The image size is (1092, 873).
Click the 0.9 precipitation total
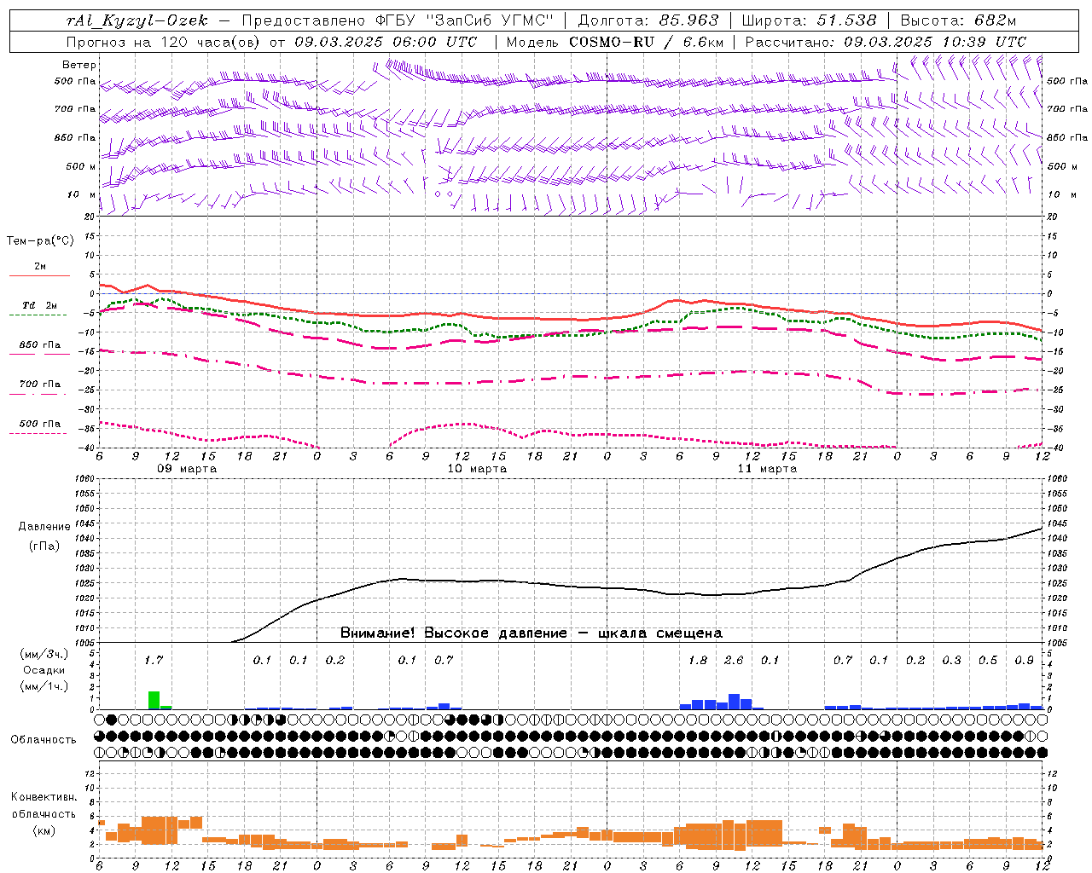click(1024, 660)
